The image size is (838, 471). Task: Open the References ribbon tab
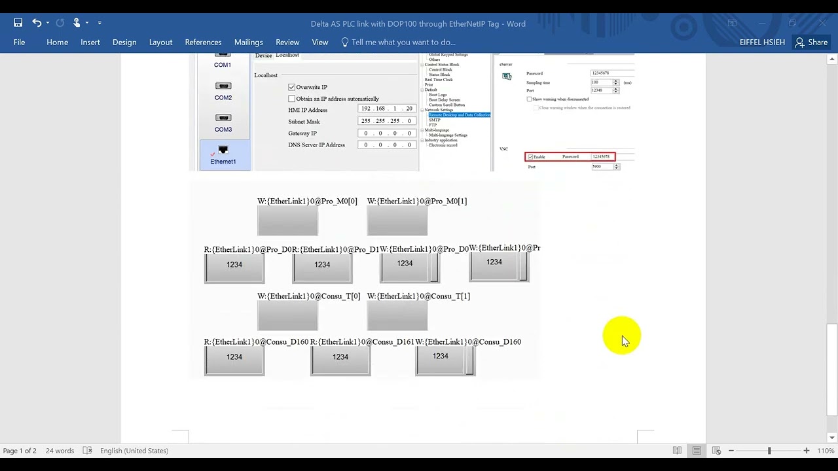click(x=203, y=42)
